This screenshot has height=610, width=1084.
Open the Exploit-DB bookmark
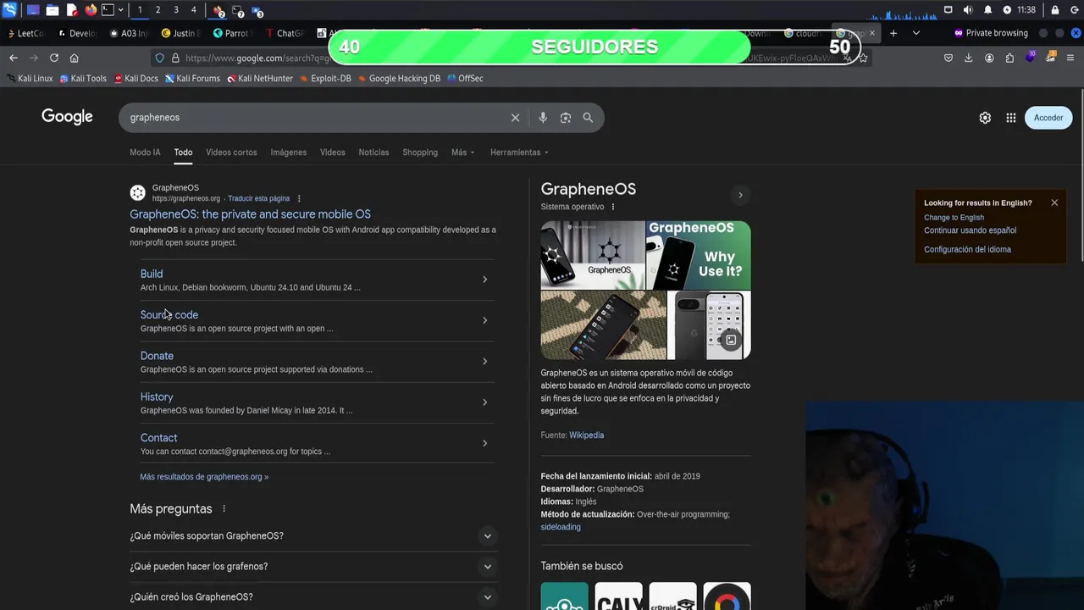(325, 78)
